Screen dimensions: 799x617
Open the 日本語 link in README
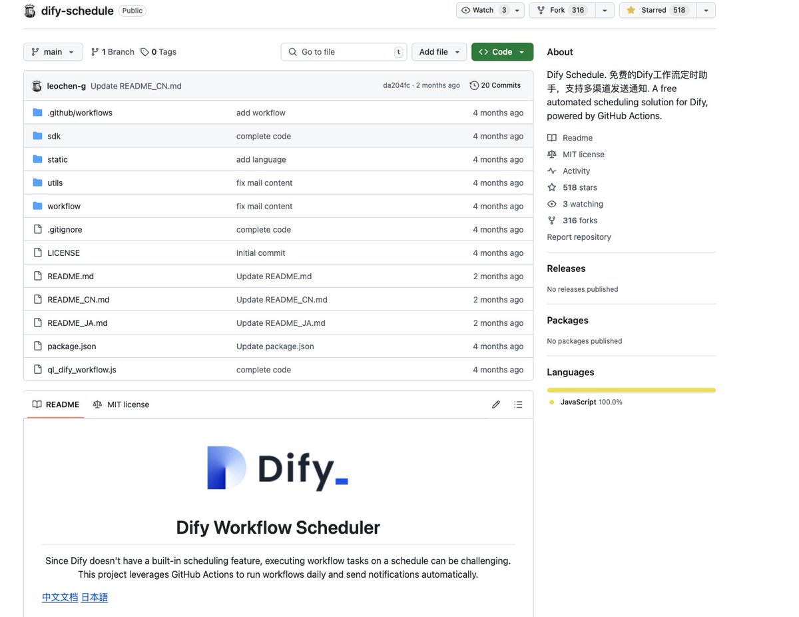95,597
